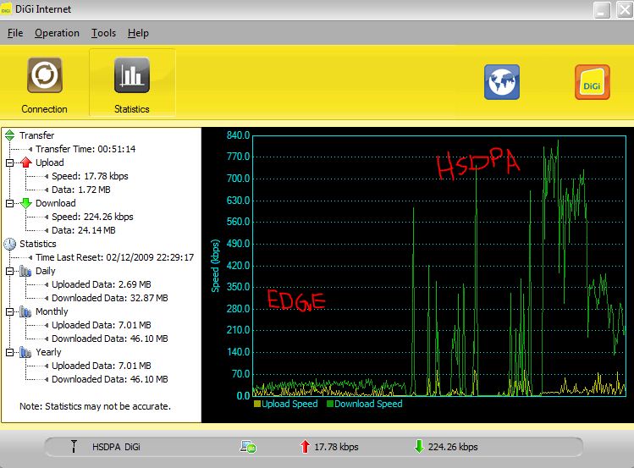Image resolution: width=634 pixels, height=468 pixels.
Task: Click the status bar red upload arrow
Action: [306, 447]
